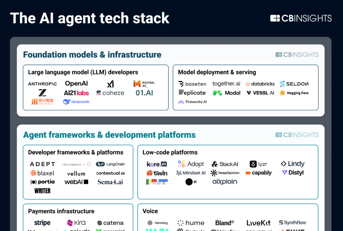Click the Sema4.ai wordmark
Image resolution: width=343 pixels, height=231 pixels.
110,182
